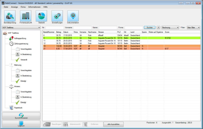
Task: Open the Statistik pie chart icon
Action: click(41, 16)
